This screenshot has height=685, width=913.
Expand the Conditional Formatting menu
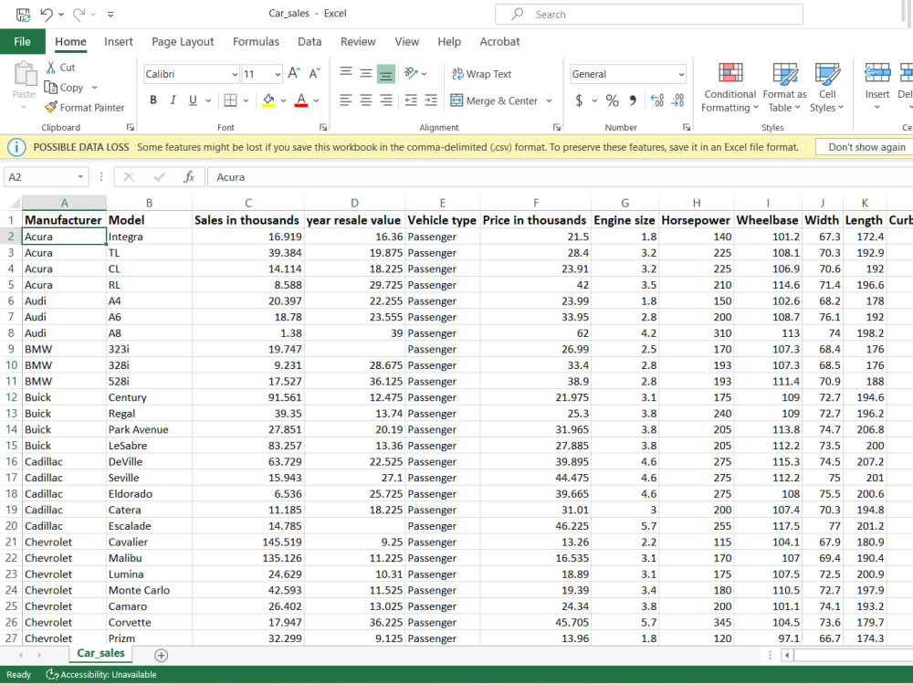(x=730, y=88)
